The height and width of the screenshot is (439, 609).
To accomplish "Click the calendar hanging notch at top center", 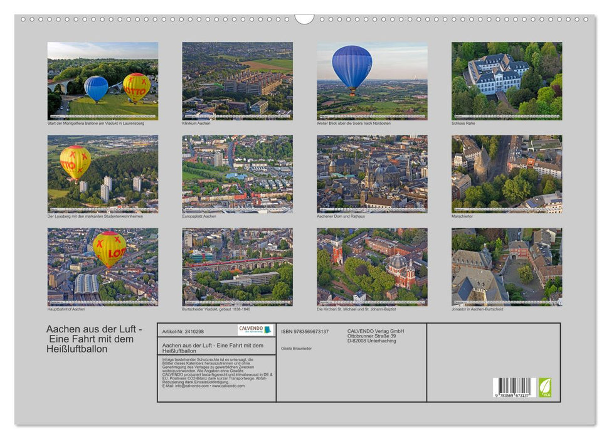I will [x=304, y=19].
